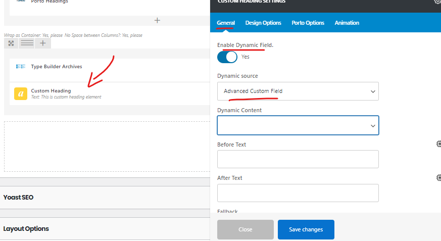This screenshot has width=441, height=241.
Task: Click the Porto Headings element label
Action: click(50, 2)
